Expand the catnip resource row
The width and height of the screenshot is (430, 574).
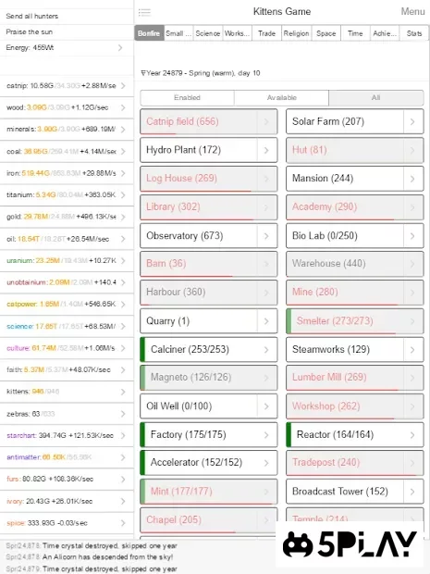pos(67,86)
